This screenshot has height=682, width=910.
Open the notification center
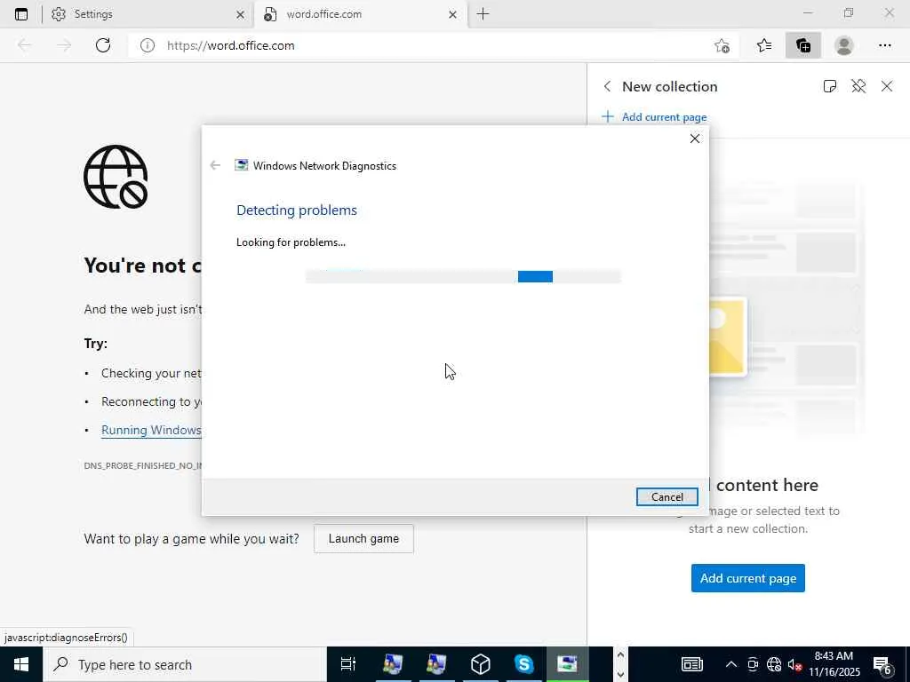point(884,664)
